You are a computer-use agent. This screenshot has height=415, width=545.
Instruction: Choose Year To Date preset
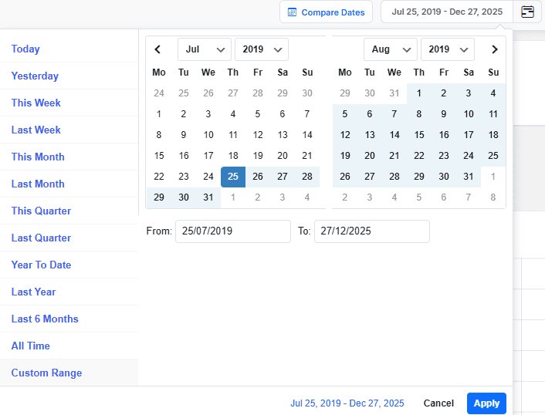point(69,265)
